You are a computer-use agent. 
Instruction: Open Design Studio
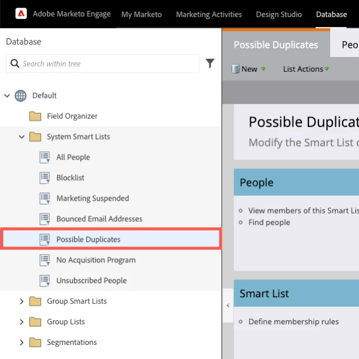279,15
